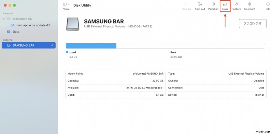Viewport: 273px width, 134px height.
Task: Click the add Volume plus button
Action: [x=184, y=4]
